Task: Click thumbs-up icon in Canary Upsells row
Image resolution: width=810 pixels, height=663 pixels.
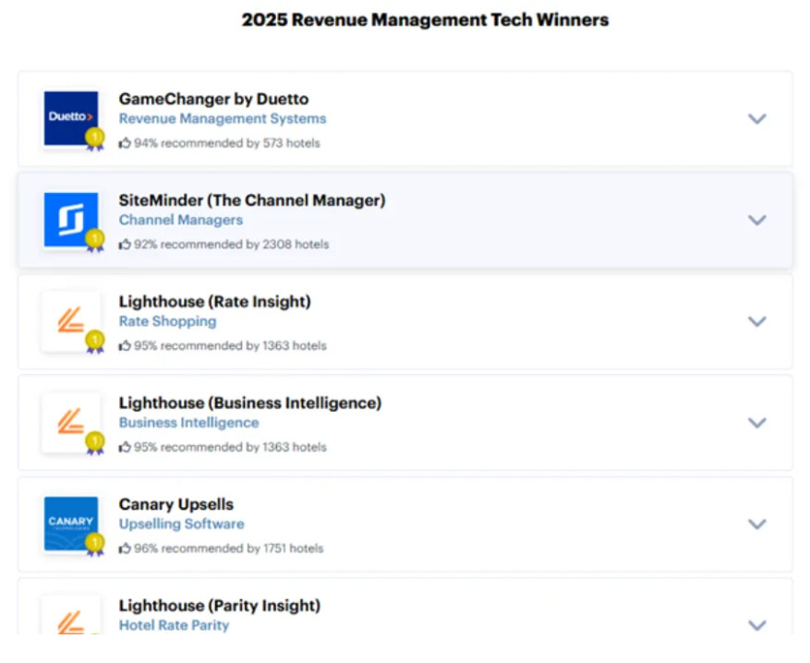Action: pyautogui.click(x=125, y=548)
